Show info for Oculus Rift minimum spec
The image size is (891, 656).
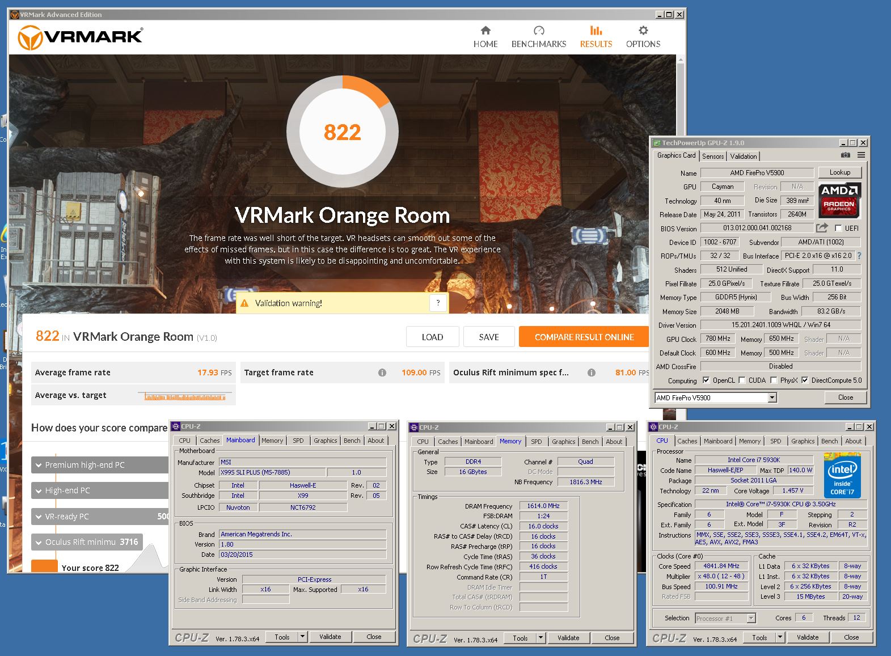click(x=592, y=373)
